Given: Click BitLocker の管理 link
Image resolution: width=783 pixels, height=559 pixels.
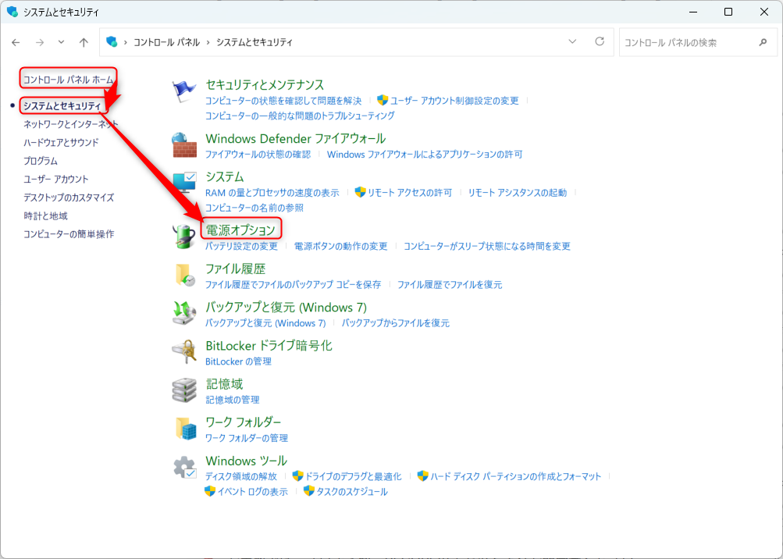Looking at the screenshot, I should (x=238, y=361).
